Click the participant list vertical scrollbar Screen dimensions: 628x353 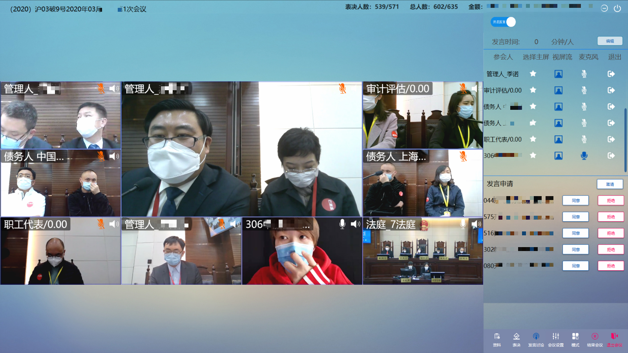pos(625,140)
